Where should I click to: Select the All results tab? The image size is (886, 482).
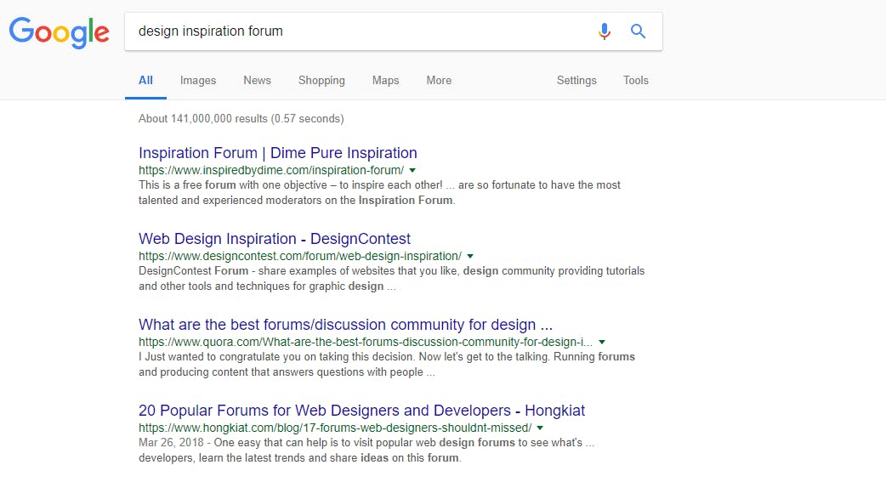click(145, 80)
